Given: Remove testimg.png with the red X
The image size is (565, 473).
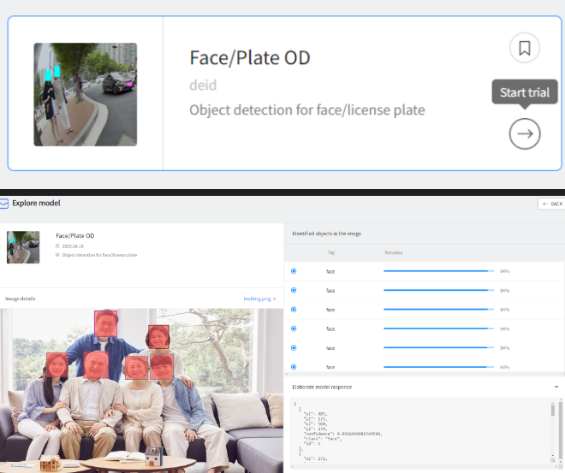Looking at the screenshot, I should point(274,299).
